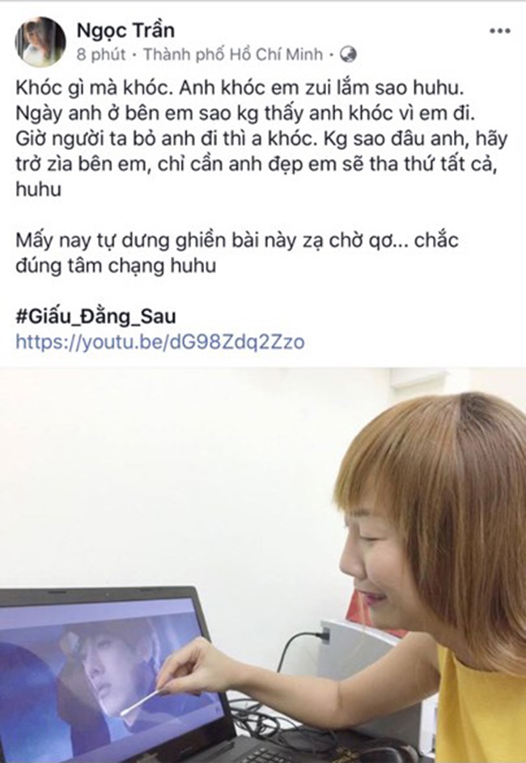
Task: Click the #Giấu_Đằng_Sau hashtag
Action: (x=95, y=316)
